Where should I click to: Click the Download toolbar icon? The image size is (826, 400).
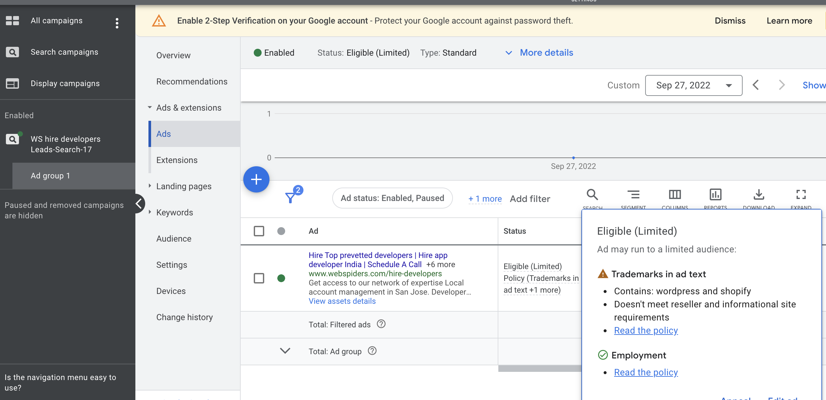coord(759,195)
